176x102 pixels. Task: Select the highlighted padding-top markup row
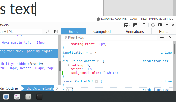pyautogui.click(x=29, y=53)
